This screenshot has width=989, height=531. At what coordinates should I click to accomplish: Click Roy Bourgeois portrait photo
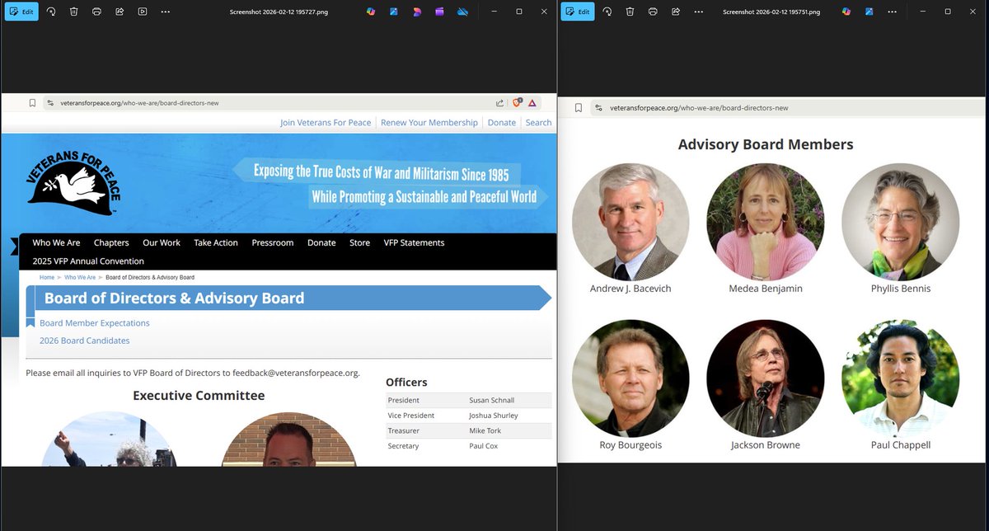pos(630,378)
